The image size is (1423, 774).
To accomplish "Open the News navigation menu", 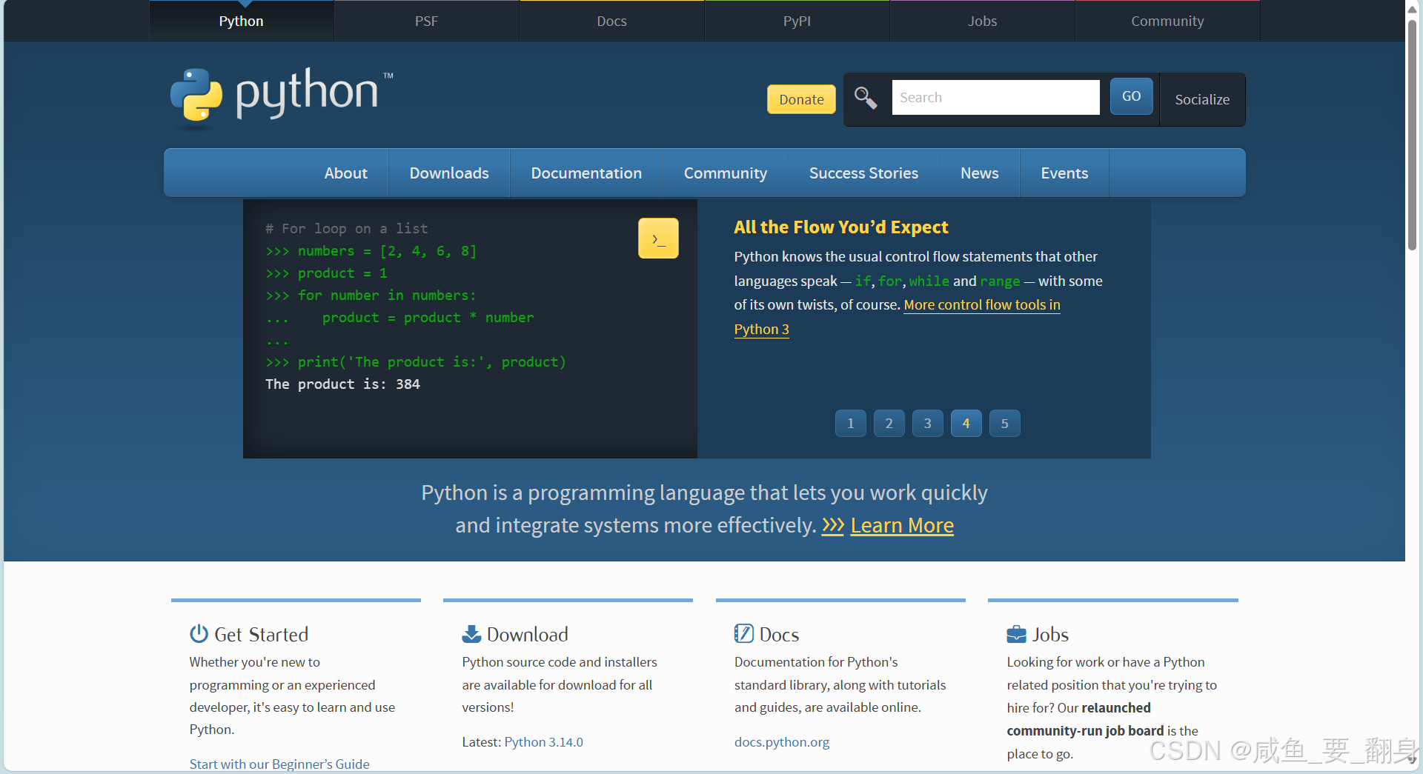I will [x=979, y=173].
